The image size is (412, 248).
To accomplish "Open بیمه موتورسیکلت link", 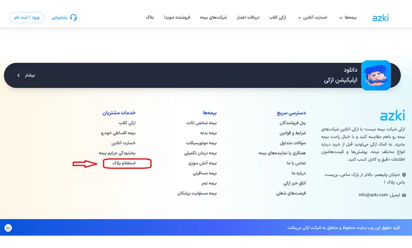I will click(x=201, y=143).
